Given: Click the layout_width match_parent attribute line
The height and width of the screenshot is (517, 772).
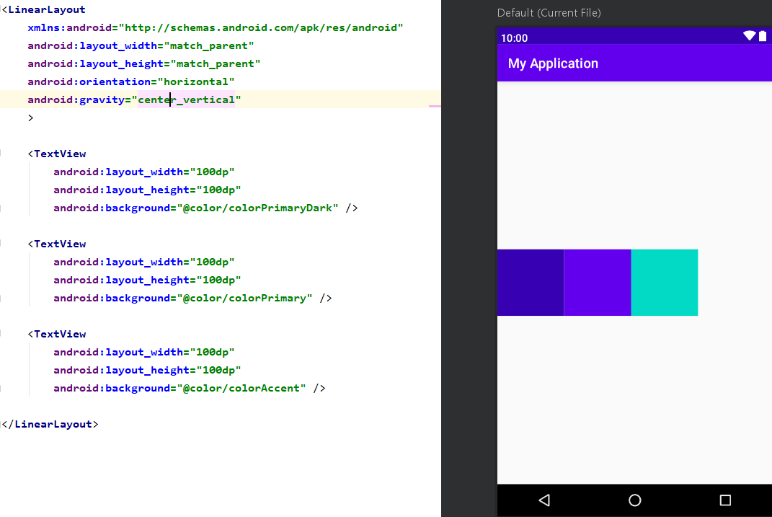Looking at the screenshot, I should click(x=141, y=46).
